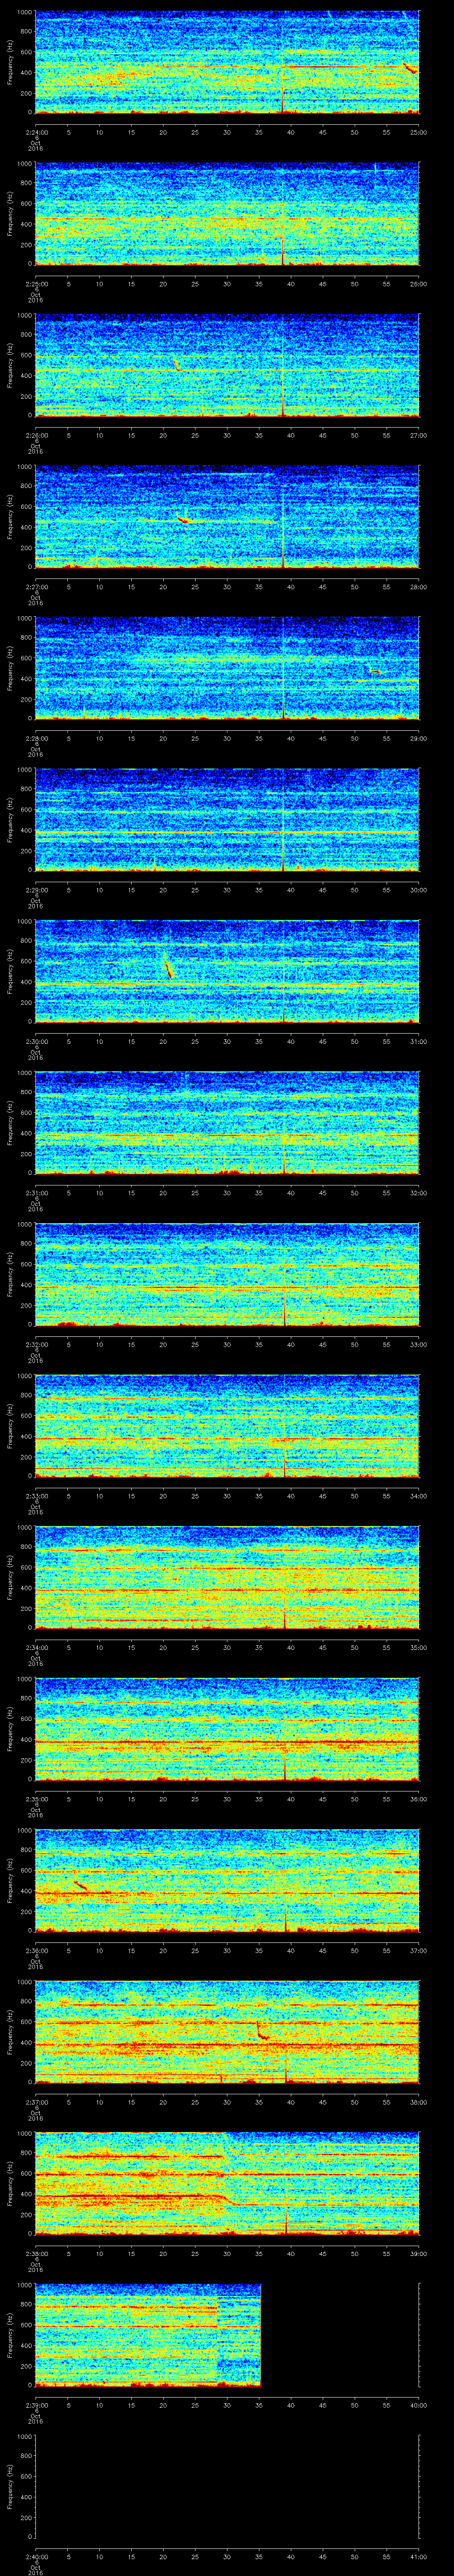Select the 2:36:00 start time label
This screenshot has width=454, height=2576.
[x=36, y=1950]
